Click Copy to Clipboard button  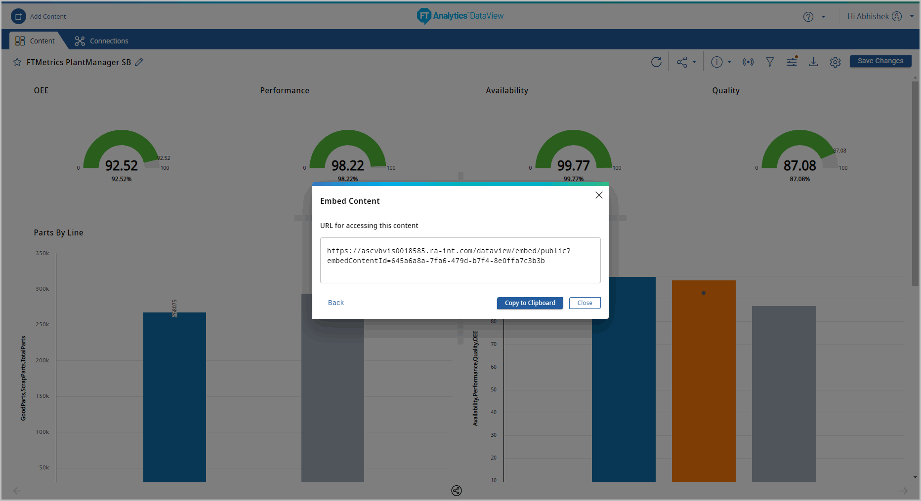530,303
